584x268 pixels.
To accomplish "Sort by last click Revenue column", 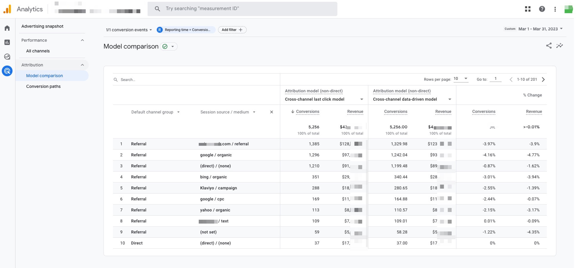I will [355, 112].
